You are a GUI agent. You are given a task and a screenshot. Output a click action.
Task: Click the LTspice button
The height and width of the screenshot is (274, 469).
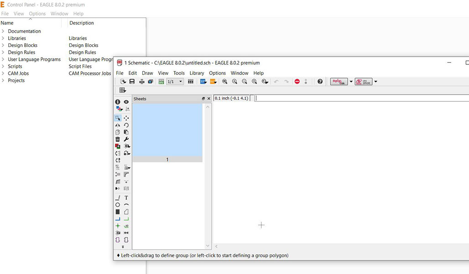pos(364,81)
